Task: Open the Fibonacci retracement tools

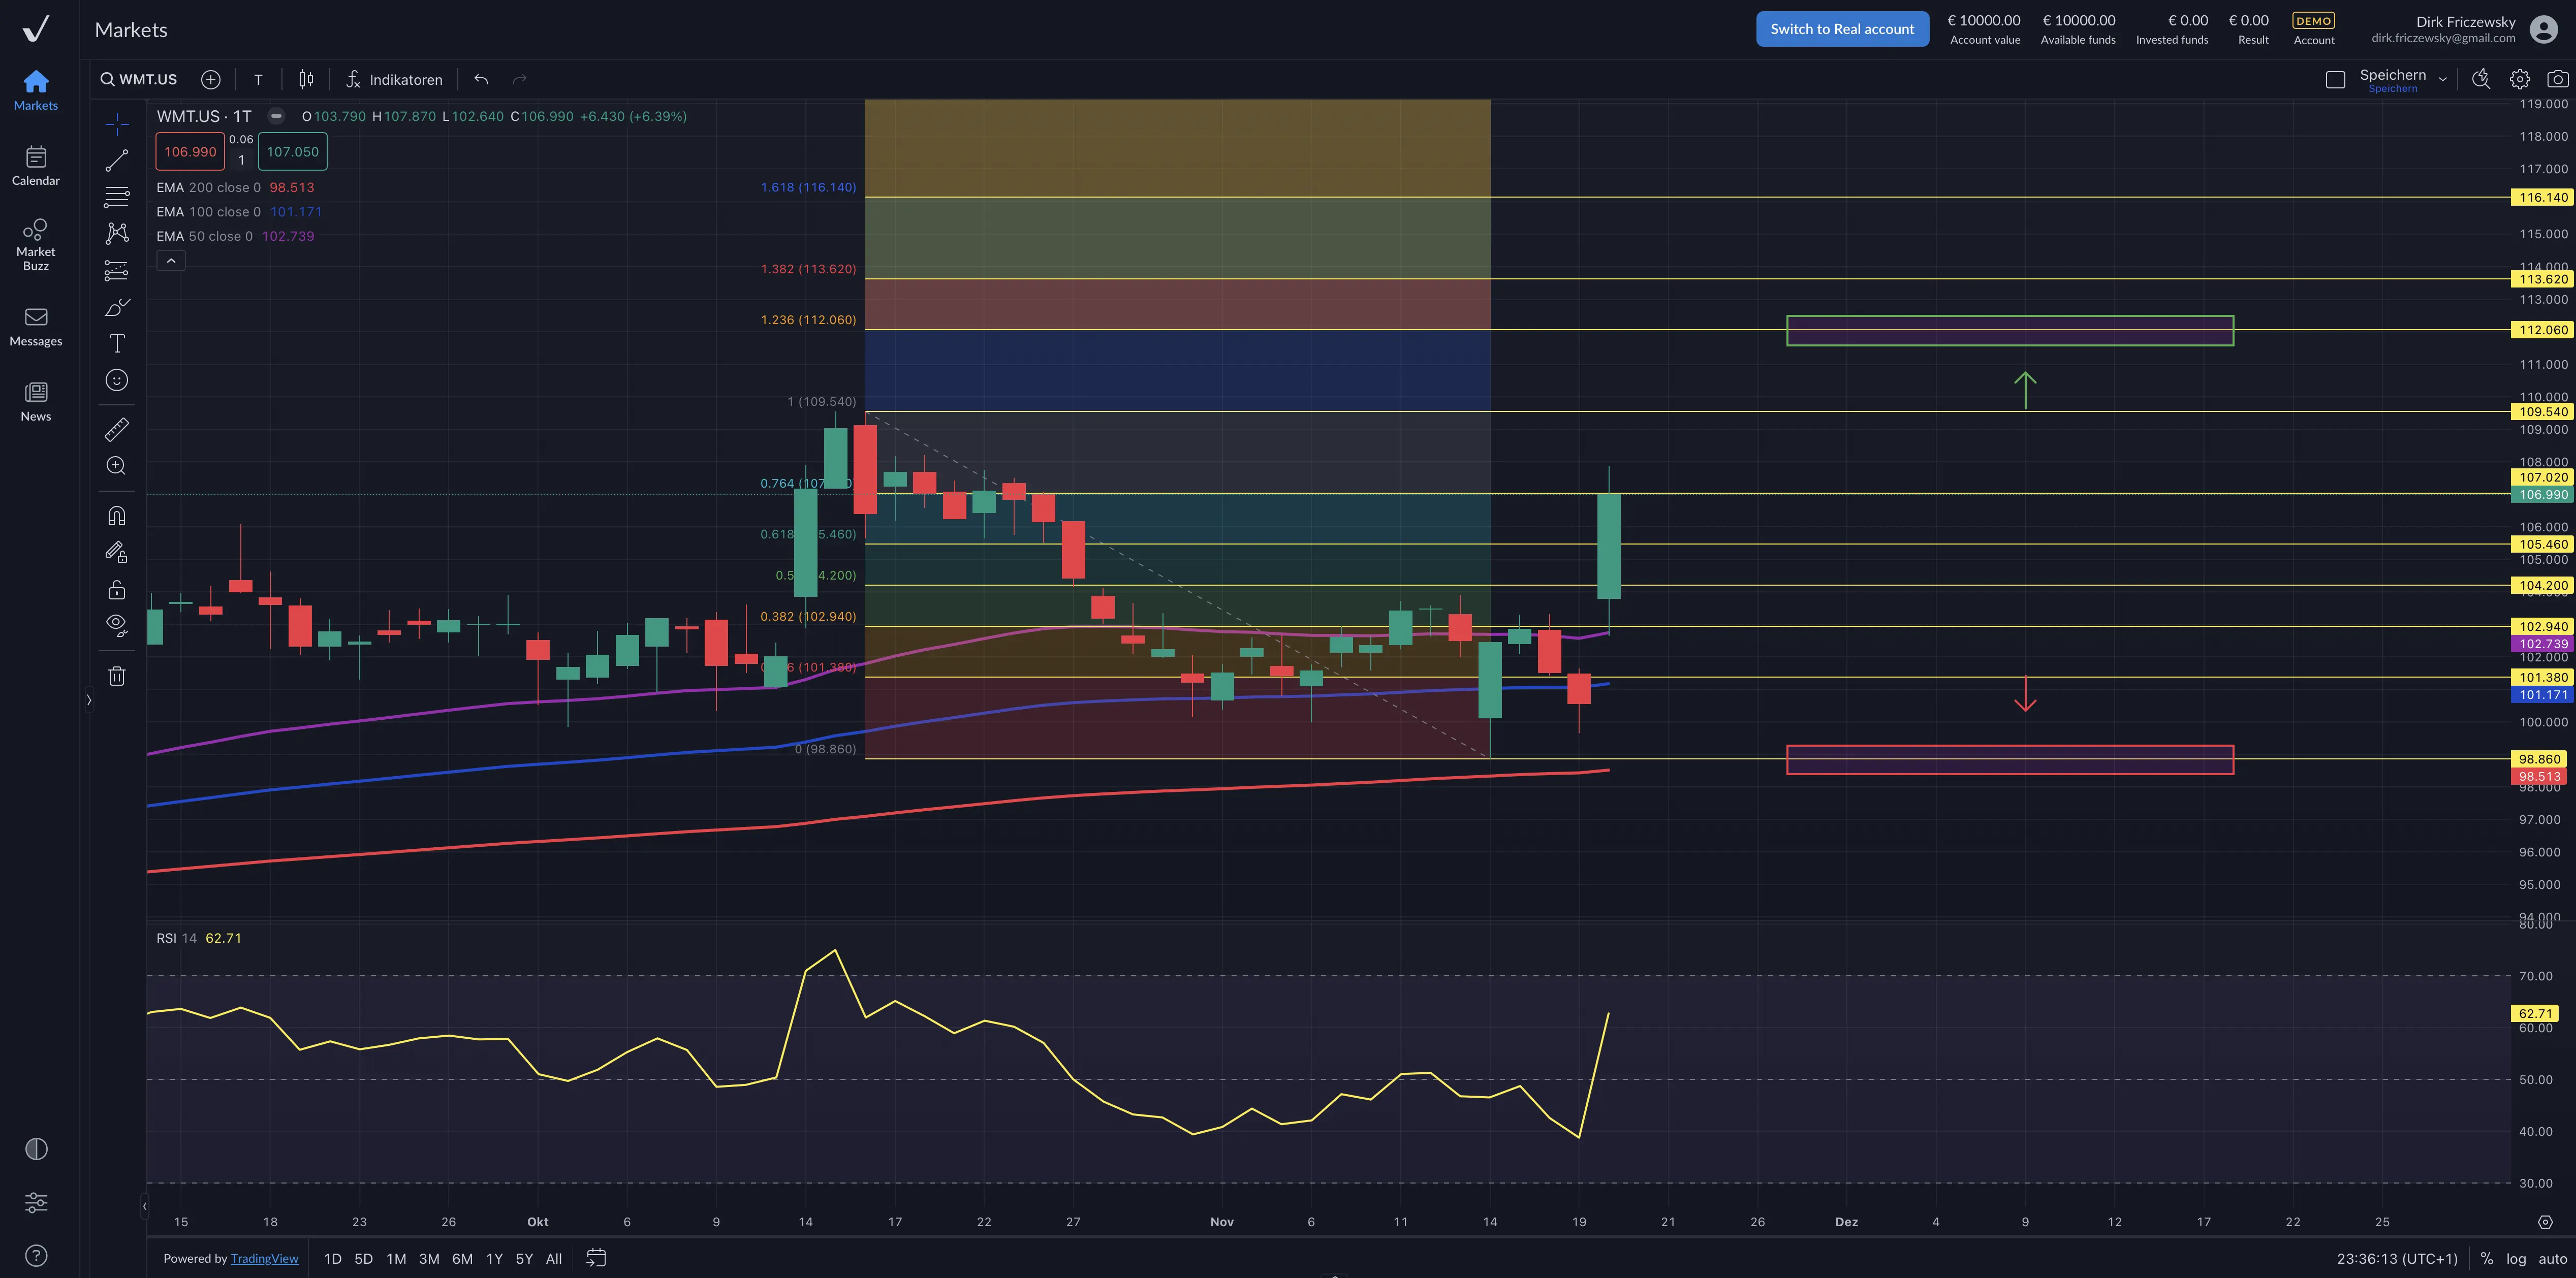Action: click(117, 196)
